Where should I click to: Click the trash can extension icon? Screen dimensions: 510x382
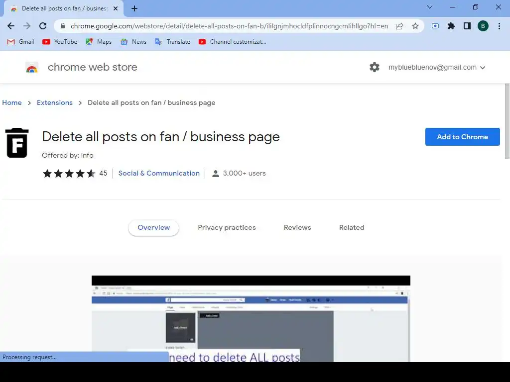click(17, 143)
